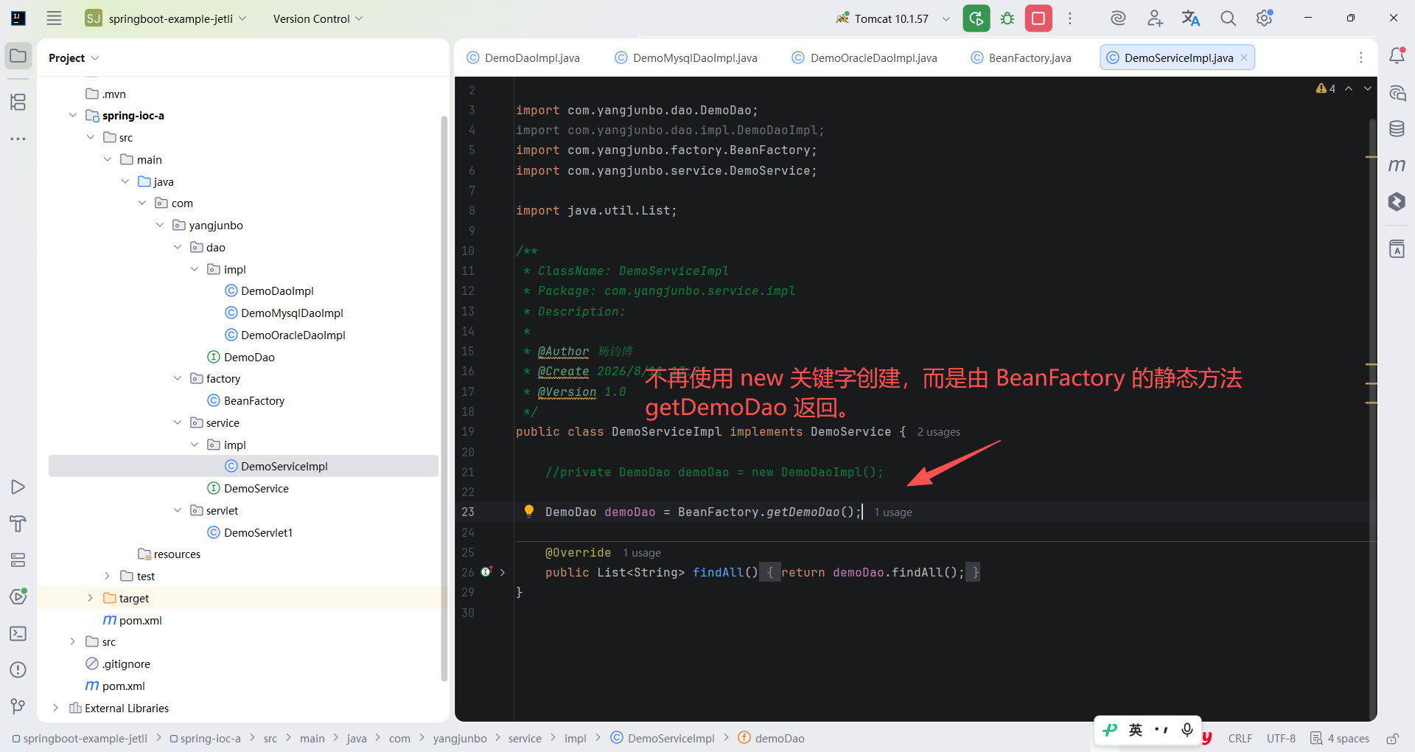The height and width of the screenshot is (752, 1415).
Task: Switch to BeanFactory.java tab
Action: click(x=1021, y=58)
